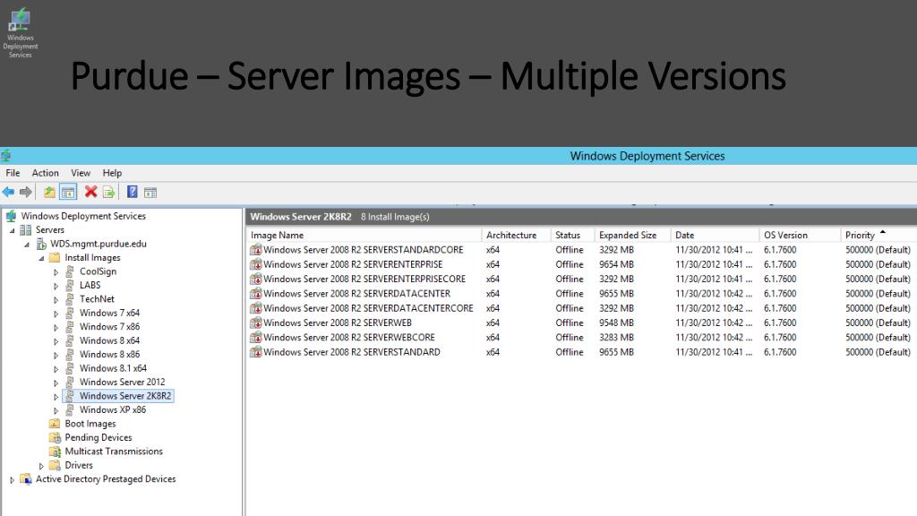The width and height of the screenshot is (917, 516).
Task: Click the LABS image group icon
Action: [x=70, y=286]
